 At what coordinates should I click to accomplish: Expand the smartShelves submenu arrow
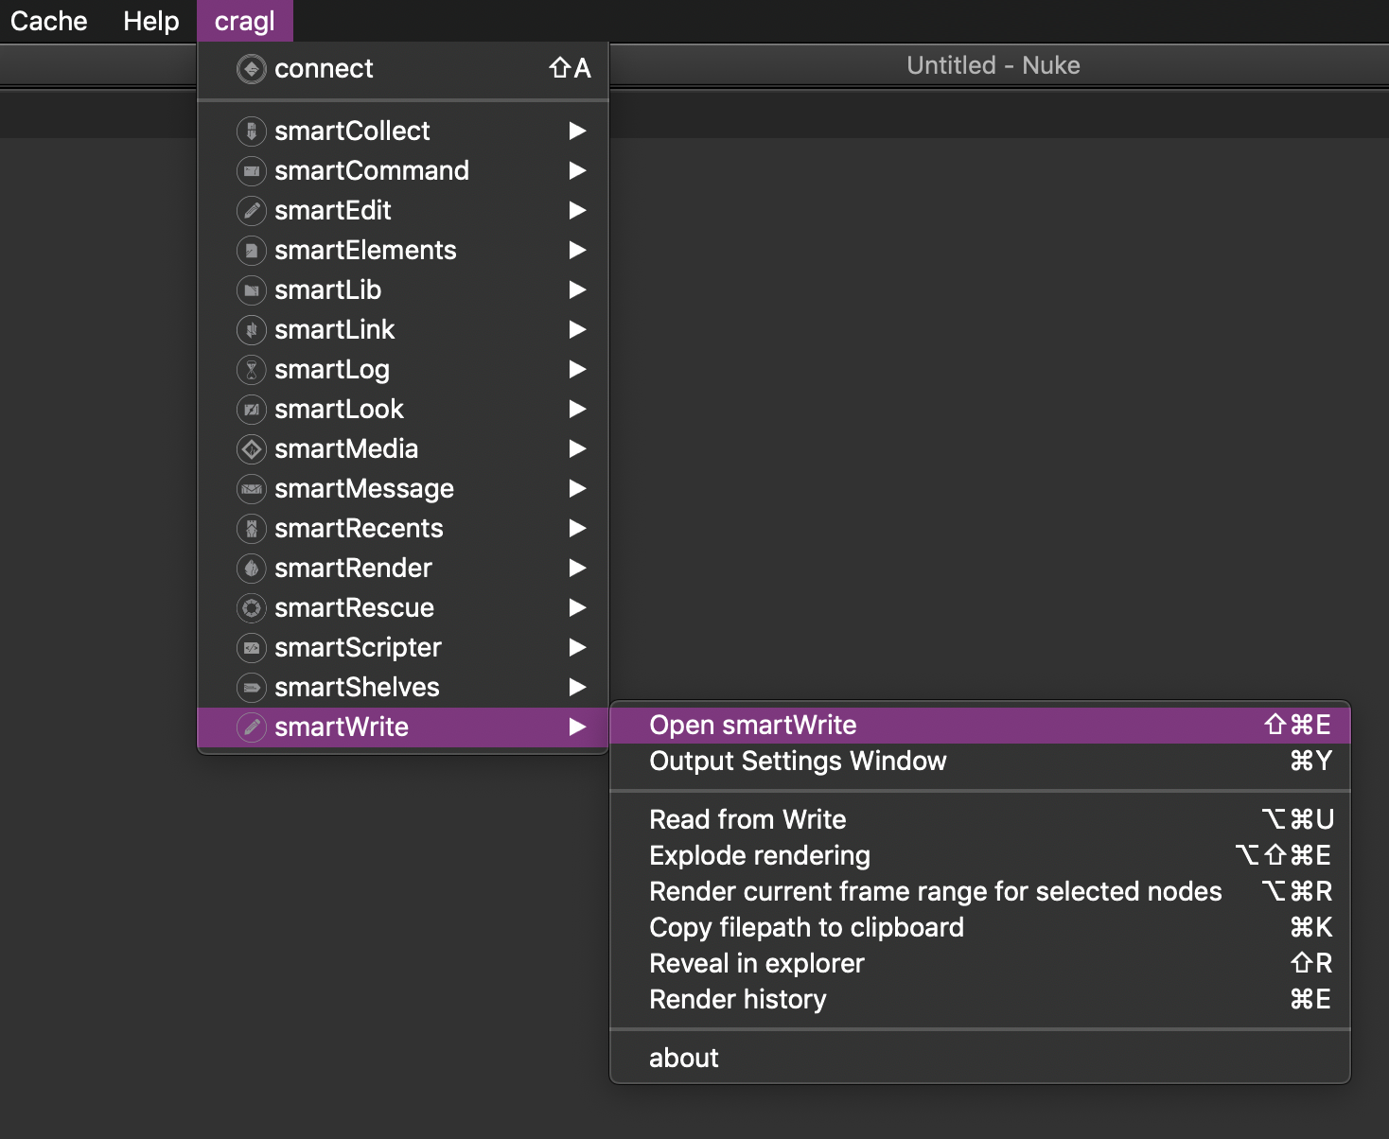(x=577, y=688)
